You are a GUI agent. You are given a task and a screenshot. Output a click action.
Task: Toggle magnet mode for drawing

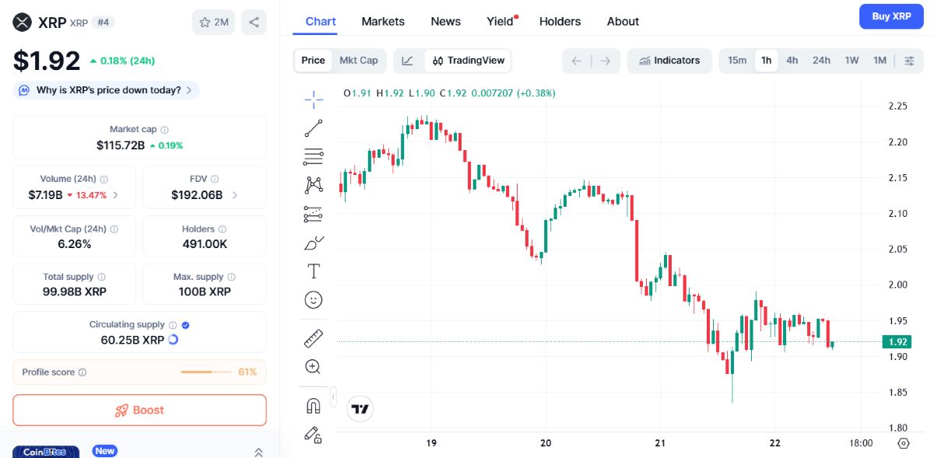(x=314, y=406)
